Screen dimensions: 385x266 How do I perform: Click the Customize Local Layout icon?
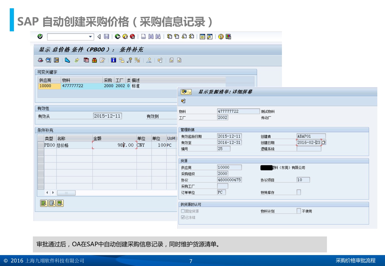pos(228,37)
